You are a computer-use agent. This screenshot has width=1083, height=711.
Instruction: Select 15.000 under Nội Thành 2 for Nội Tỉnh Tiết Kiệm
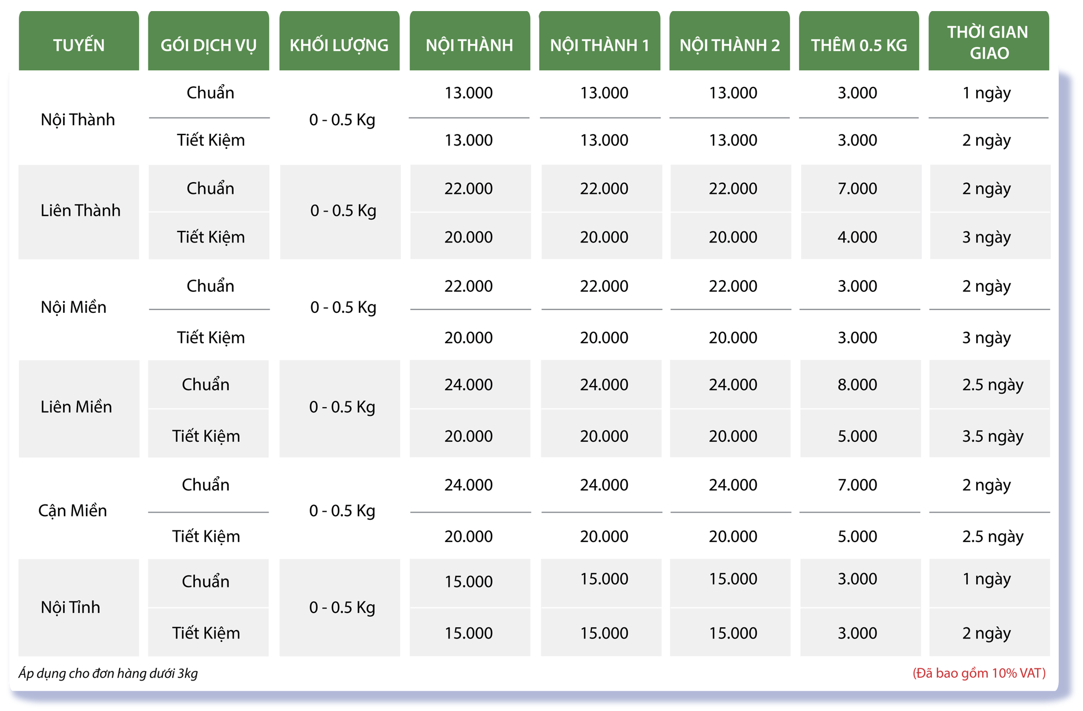coord(733,633)
